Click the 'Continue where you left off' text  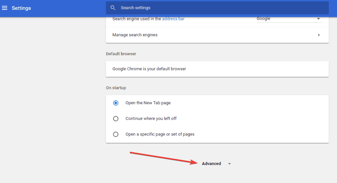(x=151, y=119)
